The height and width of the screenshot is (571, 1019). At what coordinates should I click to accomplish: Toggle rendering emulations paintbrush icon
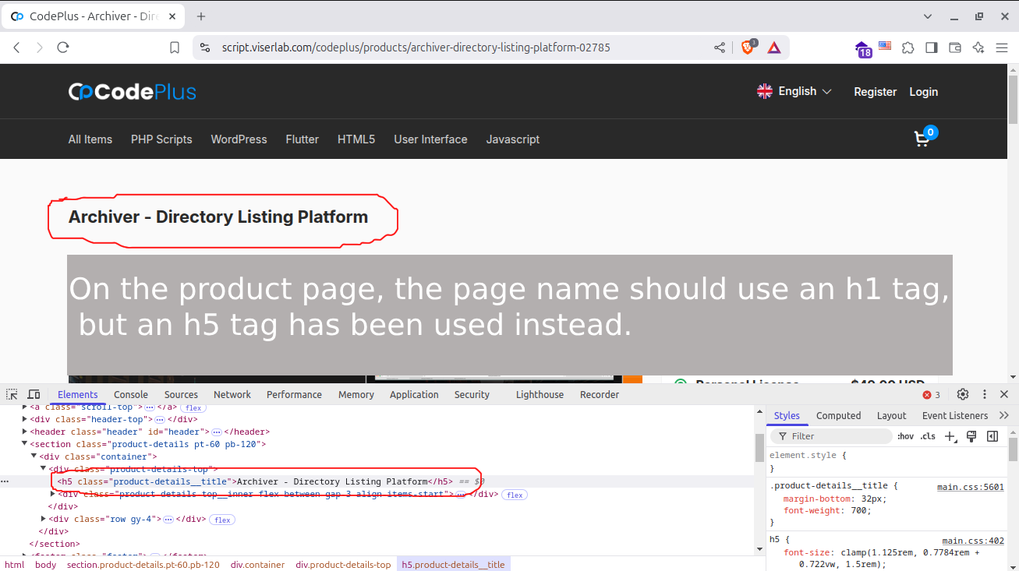[x=971, y=436]
